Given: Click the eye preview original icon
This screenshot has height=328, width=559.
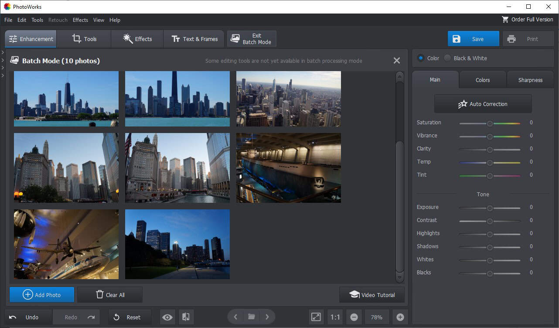Looking at the screenshot, I should click(167, 317).
